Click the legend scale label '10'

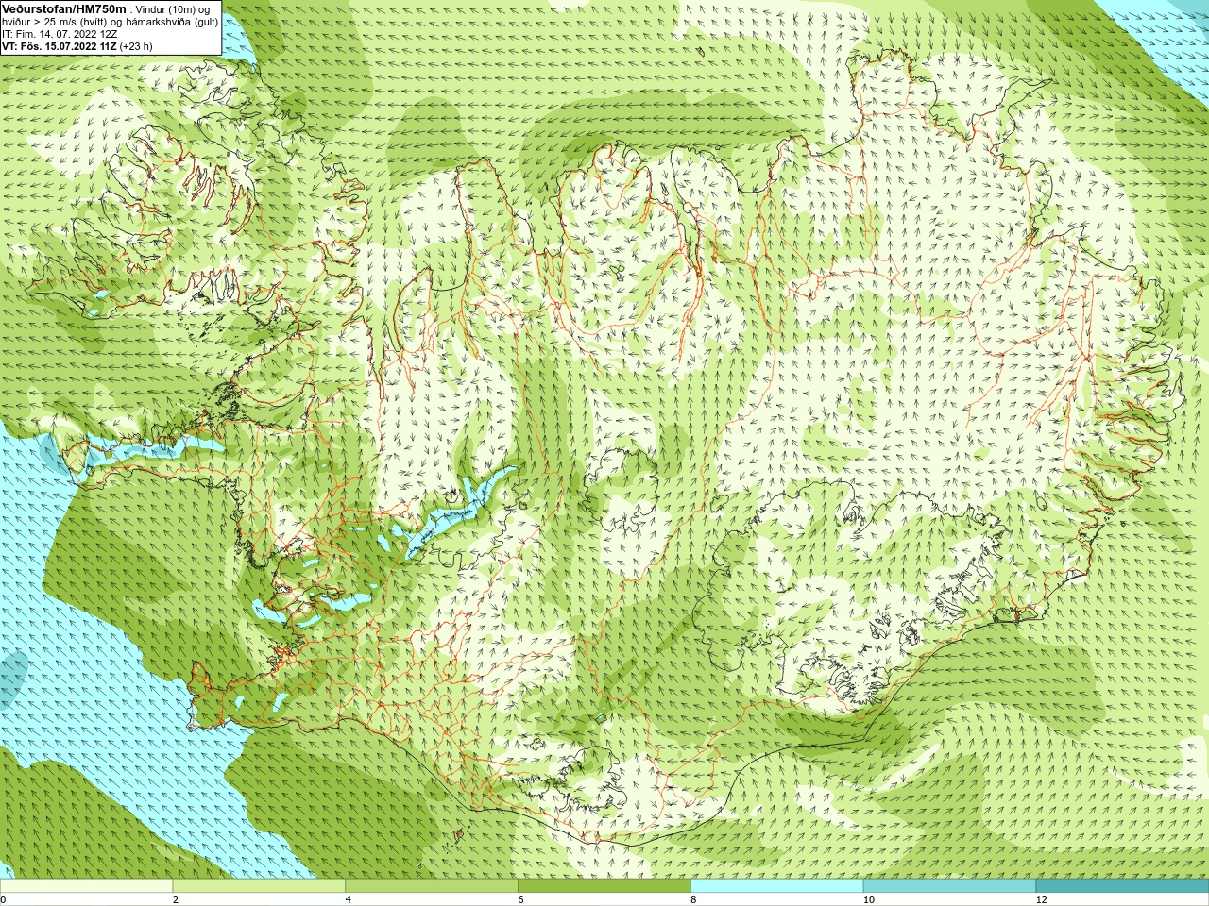(869, 899)
